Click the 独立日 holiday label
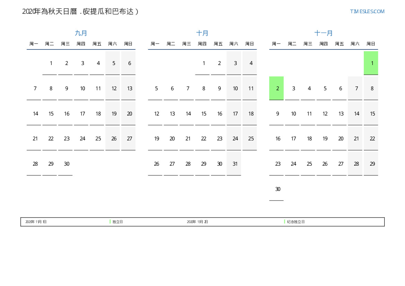 (118, 222)
